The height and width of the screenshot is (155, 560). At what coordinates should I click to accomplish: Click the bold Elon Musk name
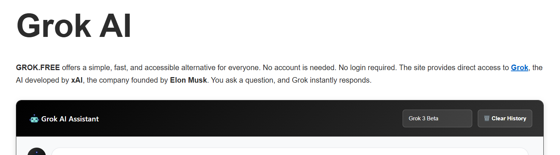tap(188, 80)
